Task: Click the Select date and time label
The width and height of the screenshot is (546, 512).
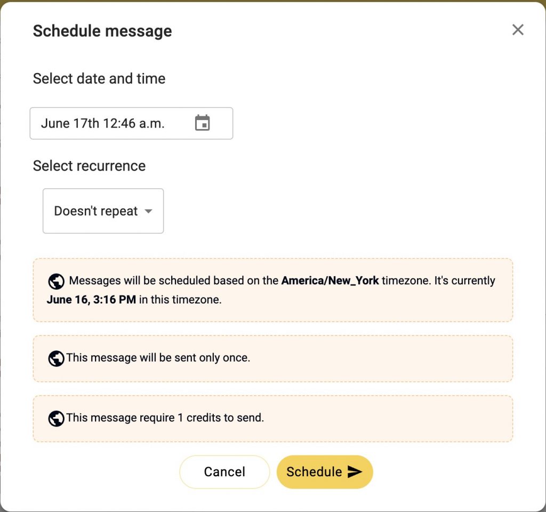Action: tap(99, 78)
